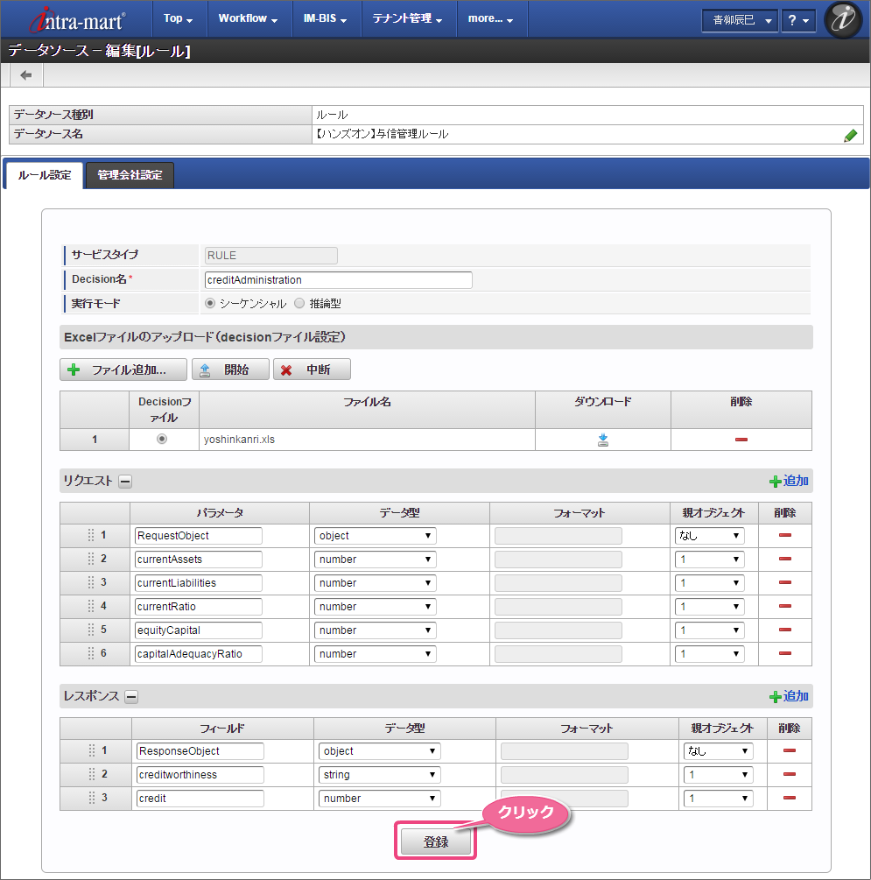Open the テナント管理 menu
Viewport: 871px width, 880px height.
pyautogui.click(x=408, y=18)
